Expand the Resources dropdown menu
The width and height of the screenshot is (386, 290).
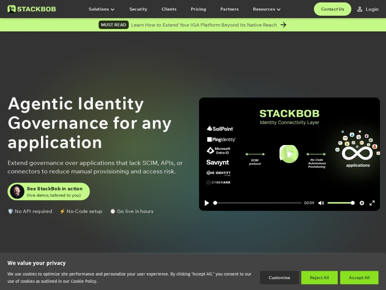point(267,9)
